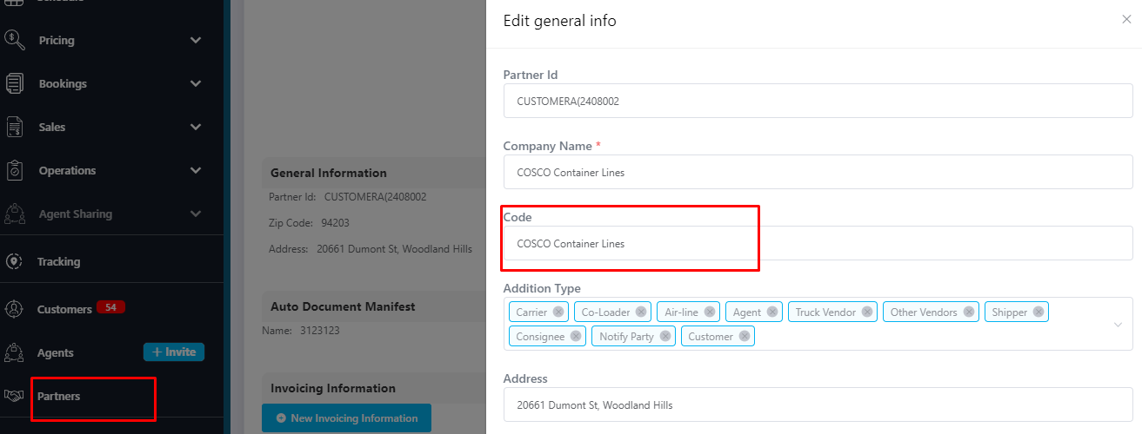This screenshot has width=1142, height=434.
Task: Click the Operations sidebar icon
Action: [15, 170]
